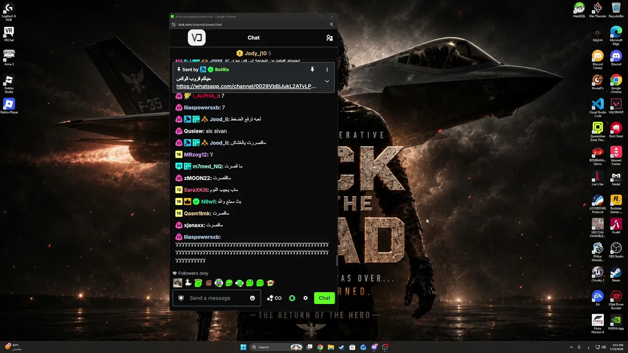The height and width of the screenshot is (353, 628).
Task: Open Forza Horizon 6 desktop icon
Action: pyautogui.click(x=598, y=324)
